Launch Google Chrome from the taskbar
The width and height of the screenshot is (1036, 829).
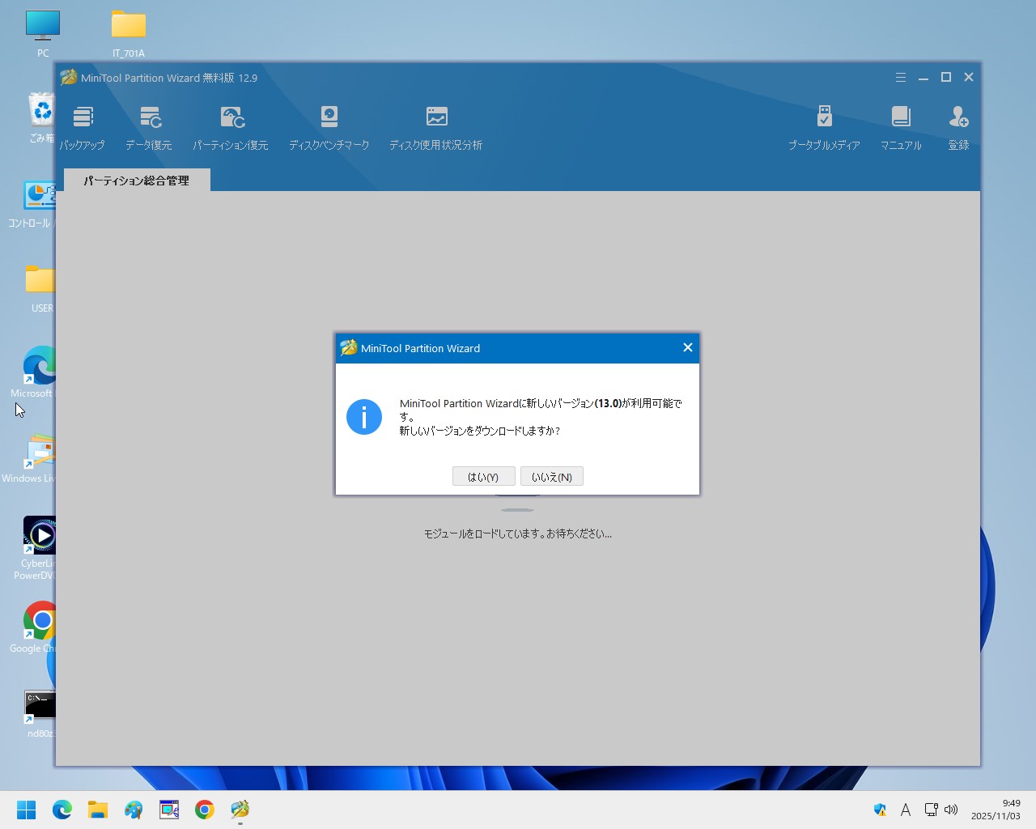(205, 810)
